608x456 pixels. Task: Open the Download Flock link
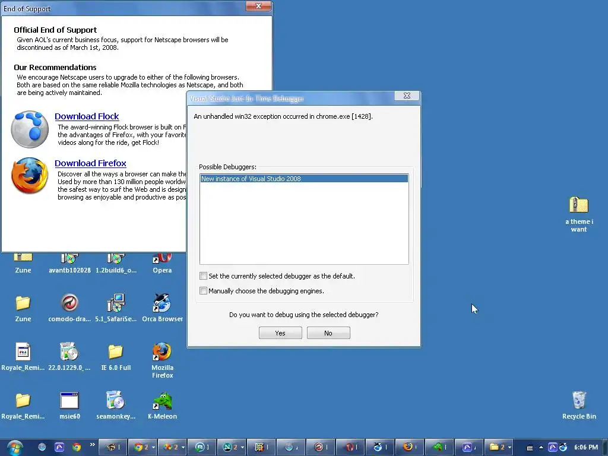point(87,116)
